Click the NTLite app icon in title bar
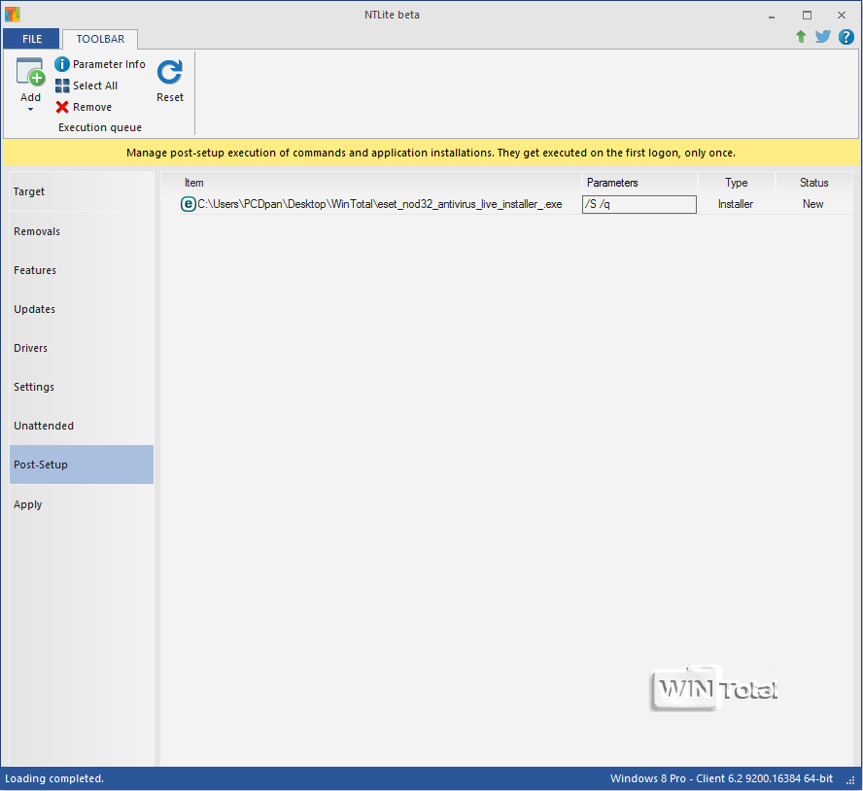This screenshot has width=863, height=791. coord(12,15)
